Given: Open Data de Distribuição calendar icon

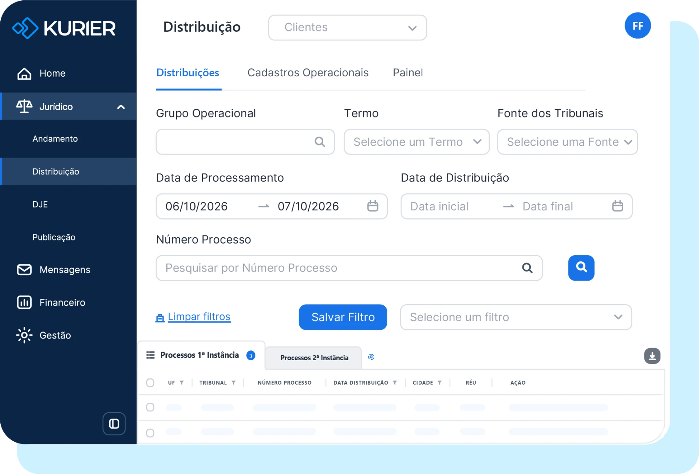Looking at the screenshot, I should click(x=618, y=206).
